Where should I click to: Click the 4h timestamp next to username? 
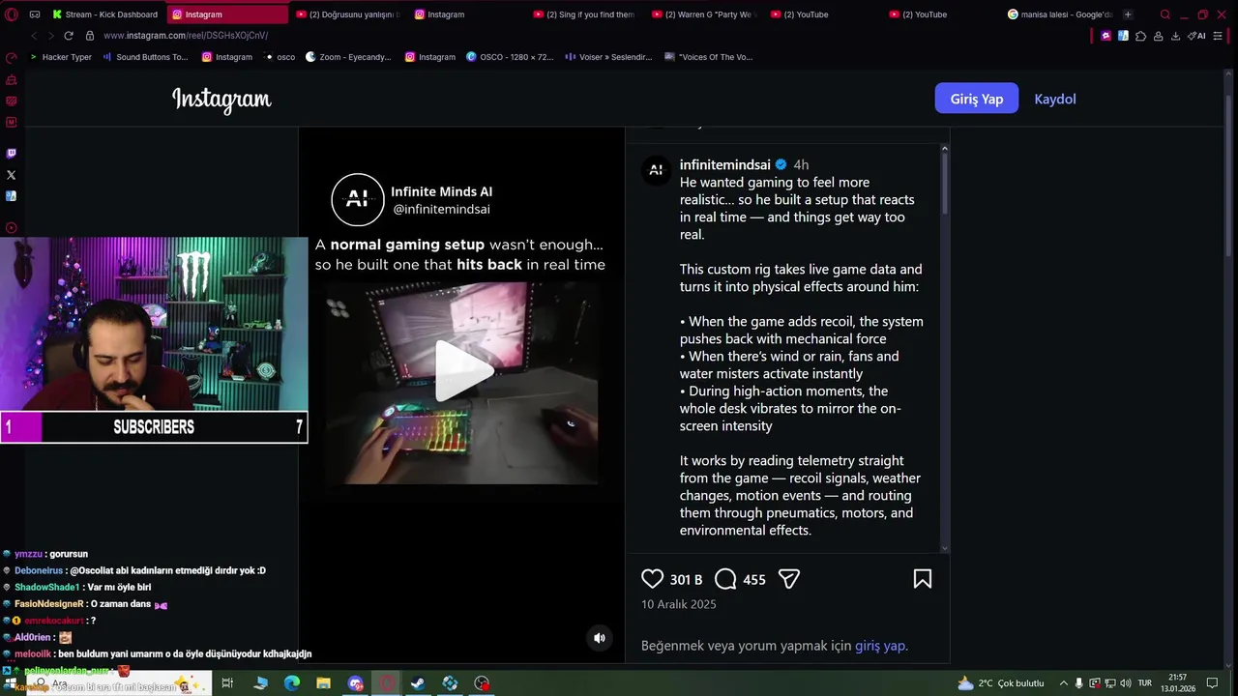point(801,164)
